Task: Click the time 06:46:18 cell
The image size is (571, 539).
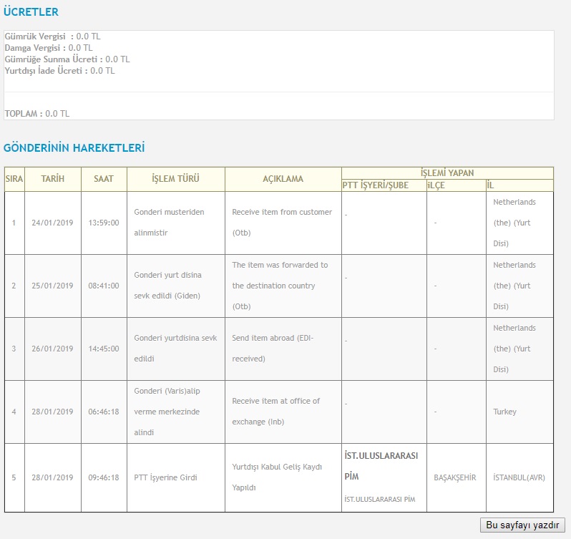Action: (104, 412)
